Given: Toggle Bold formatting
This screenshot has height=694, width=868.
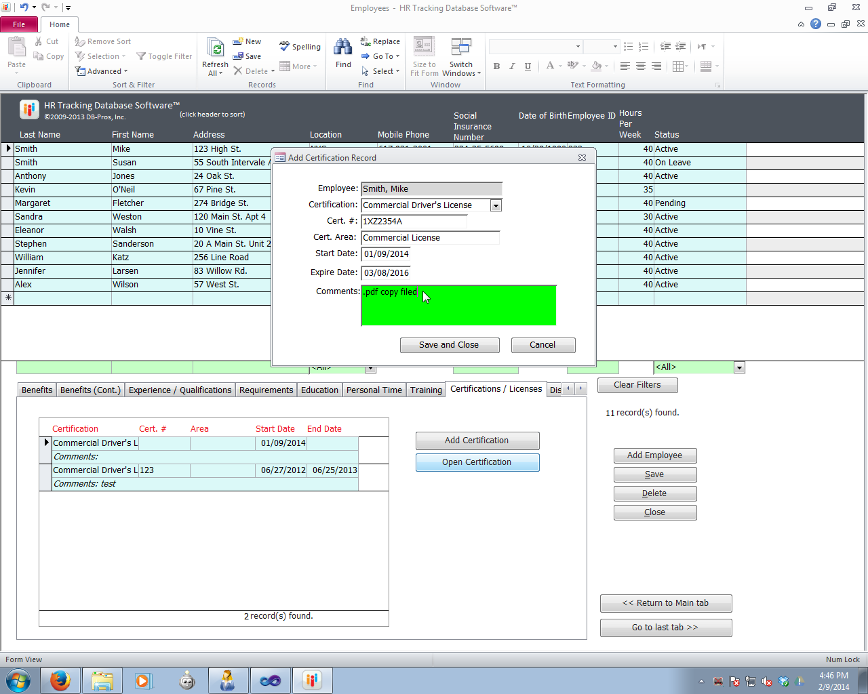Looking at the screenshot, I should 496,66.
